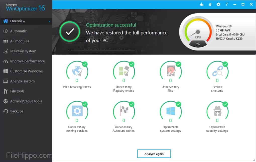
Task: Click the Unnecessary Autostart entries flag icon
Action: point(124,111)
